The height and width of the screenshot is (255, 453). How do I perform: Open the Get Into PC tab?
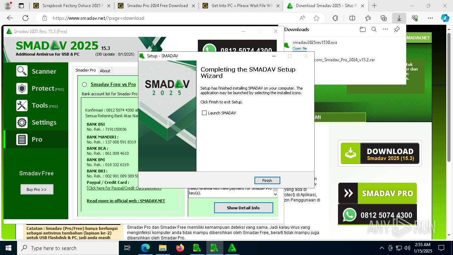click(x=241, y=6)
